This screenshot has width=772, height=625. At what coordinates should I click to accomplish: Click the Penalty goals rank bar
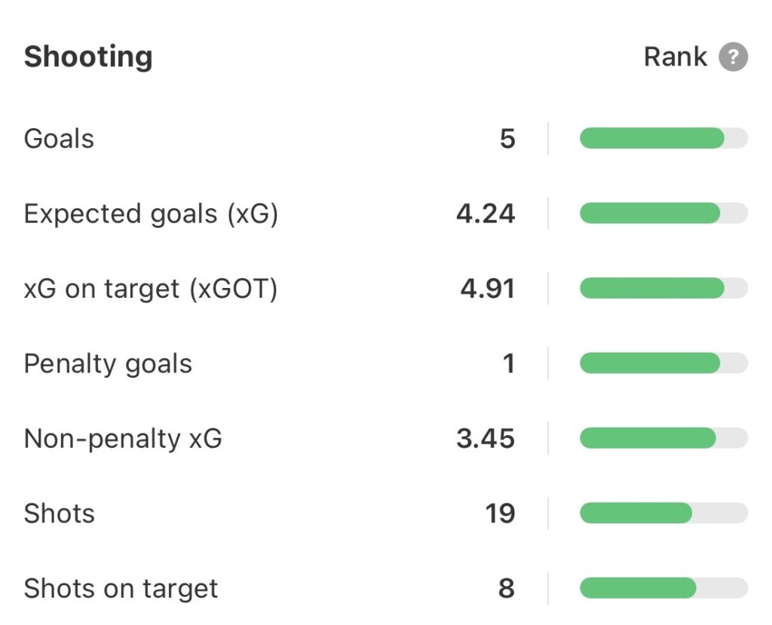pos(663,364)
